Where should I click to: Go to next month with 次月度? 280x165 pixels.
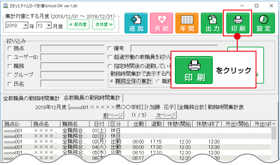[x=103, y=25]
